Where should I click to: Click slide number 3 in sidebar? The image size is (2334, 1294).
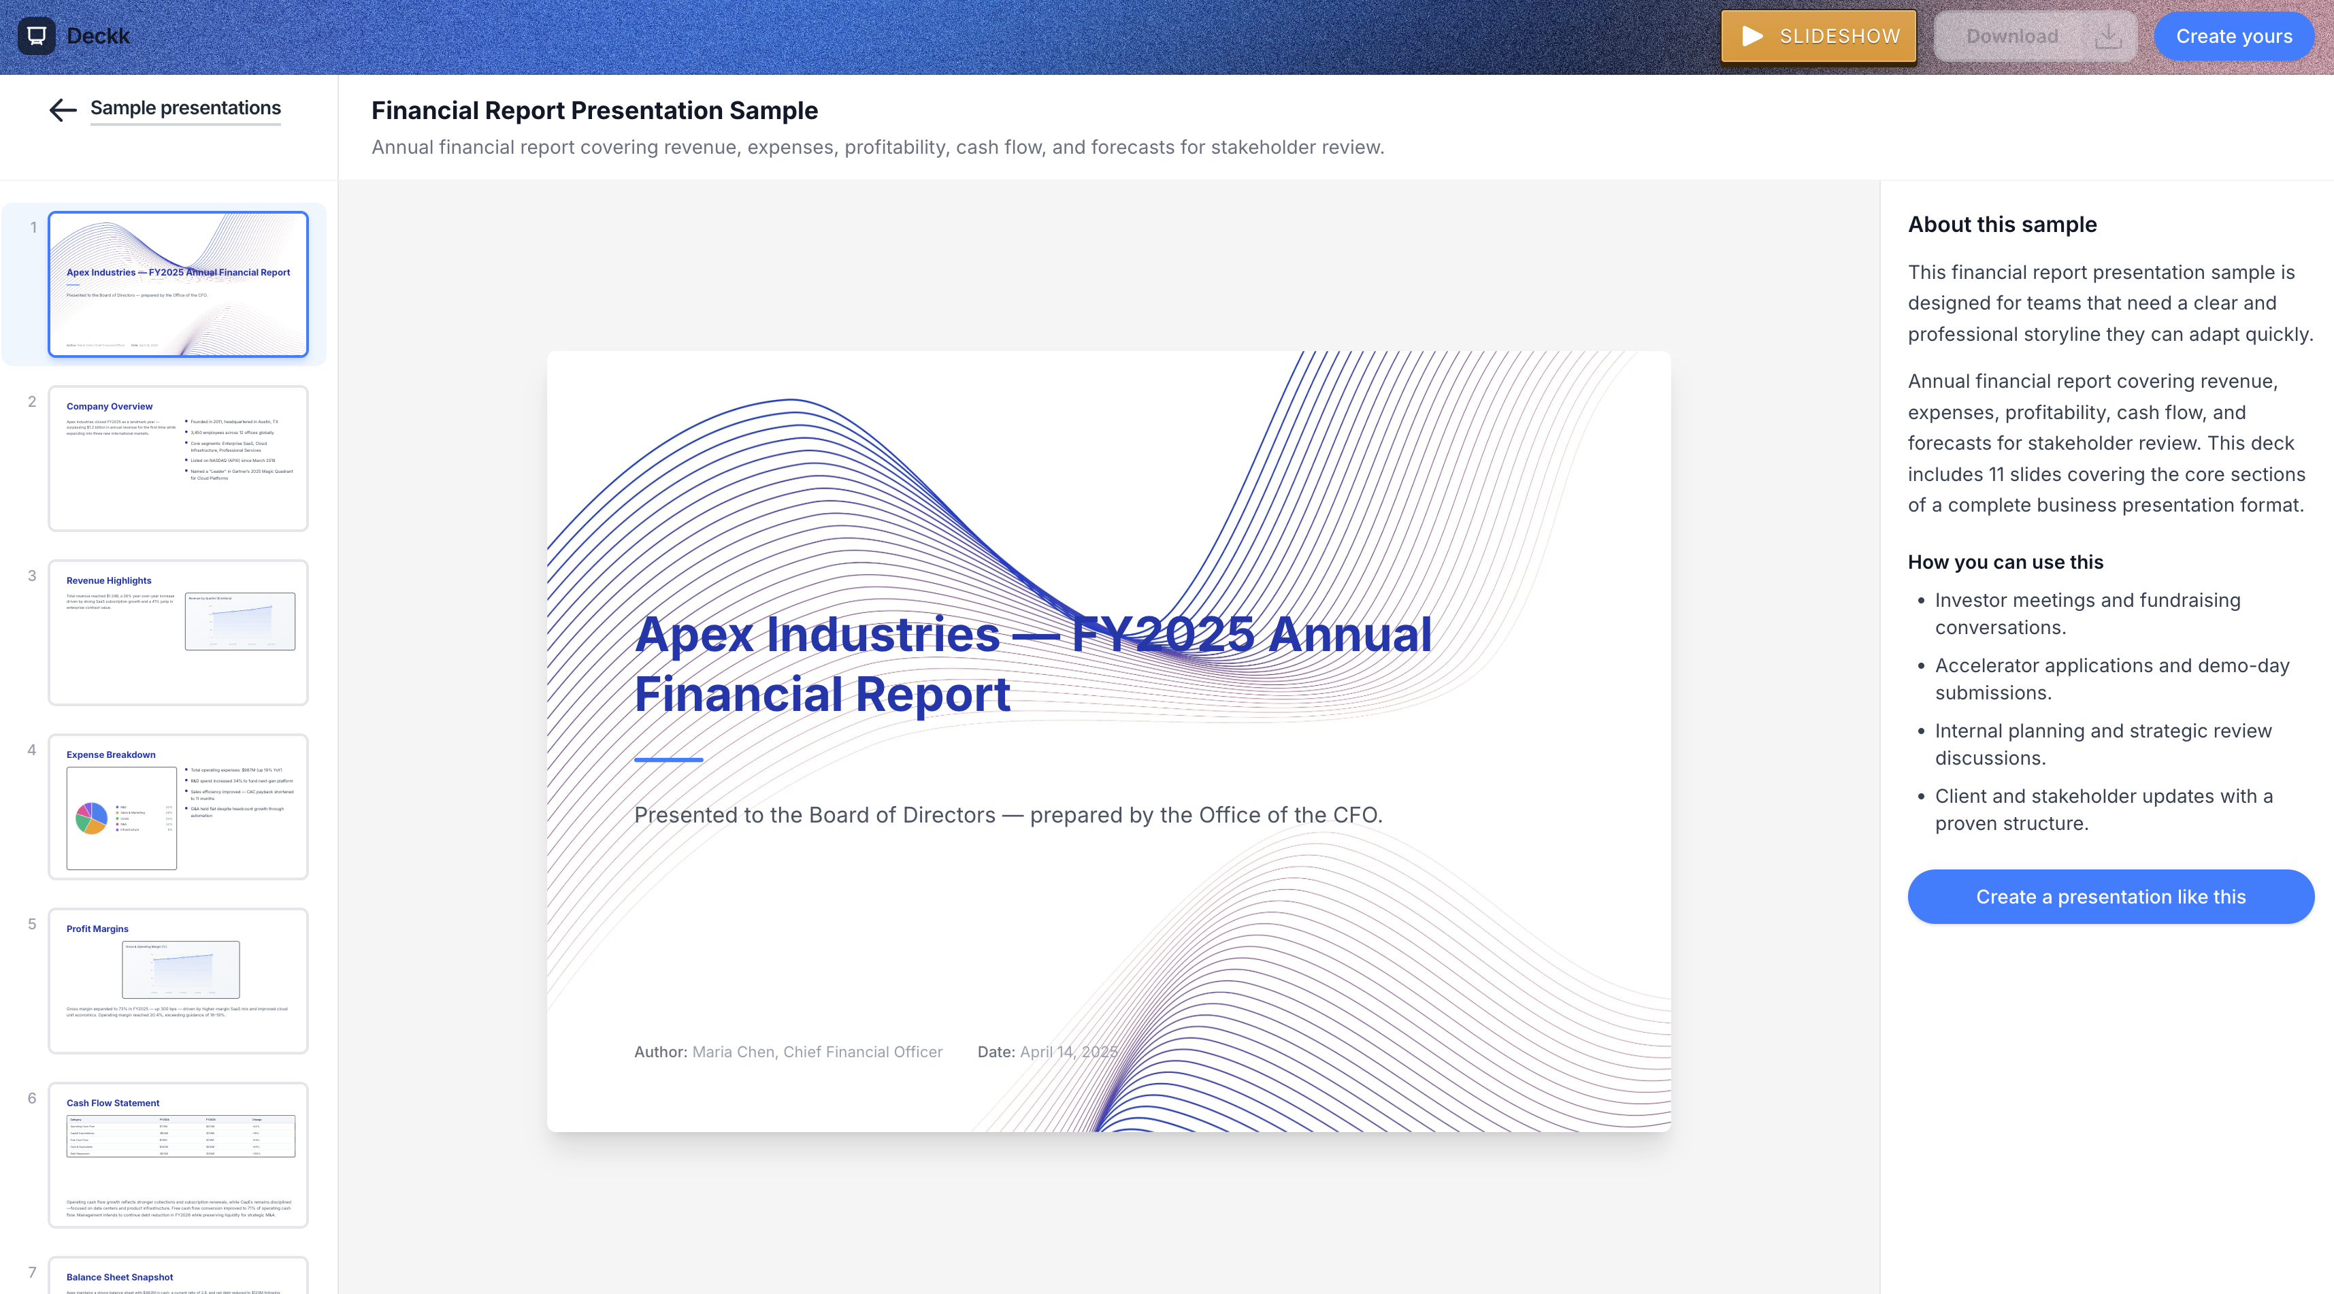point(33,576)
